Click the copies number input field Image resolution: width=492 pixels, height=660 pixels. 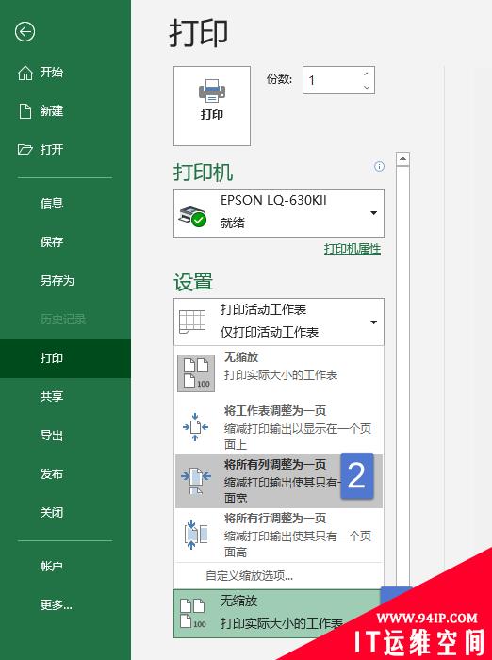pos(333,80)
